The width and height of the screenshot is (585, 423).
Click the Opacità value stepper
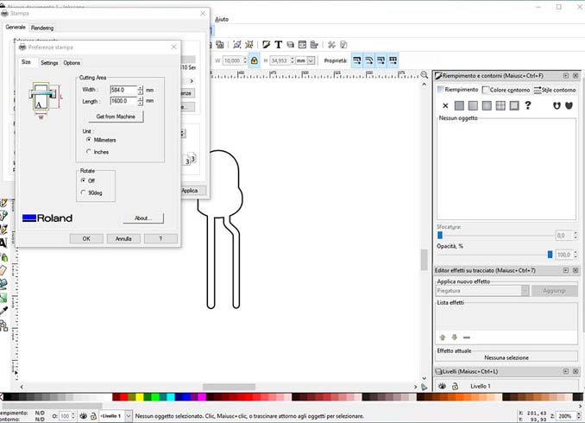(576, 255)
